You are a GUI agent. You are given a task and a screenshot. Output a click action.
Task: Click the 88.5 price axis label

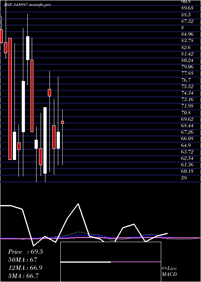click(186, 15)
